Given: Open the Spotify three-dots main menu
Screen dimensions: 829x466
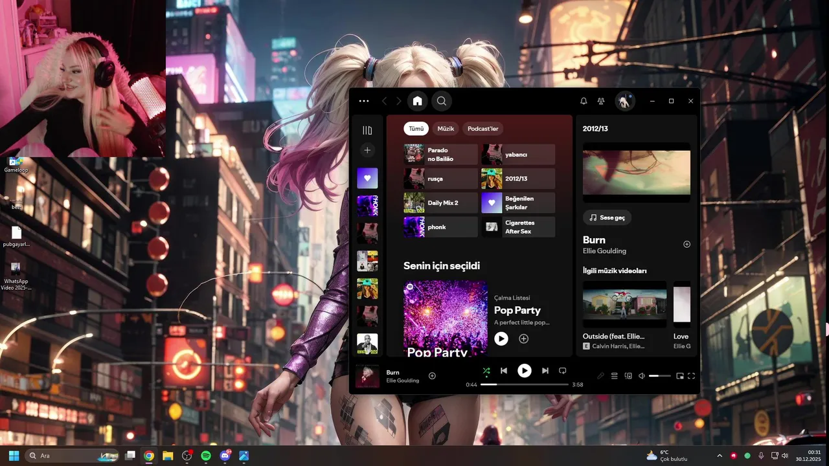Looking at the screenshot, I should tap(363, 101).
